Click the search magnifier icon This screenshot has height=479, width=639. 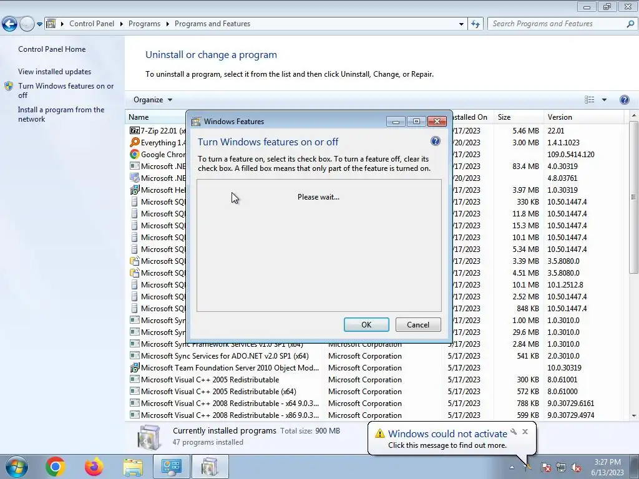point(630,24)
